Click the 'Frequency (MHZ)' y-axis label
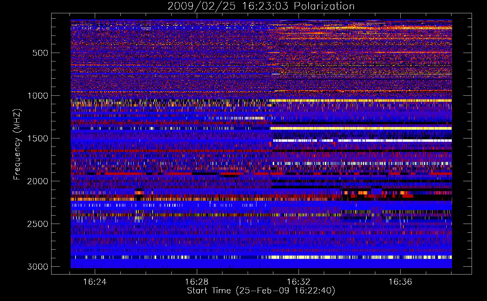 pos(17,144)
